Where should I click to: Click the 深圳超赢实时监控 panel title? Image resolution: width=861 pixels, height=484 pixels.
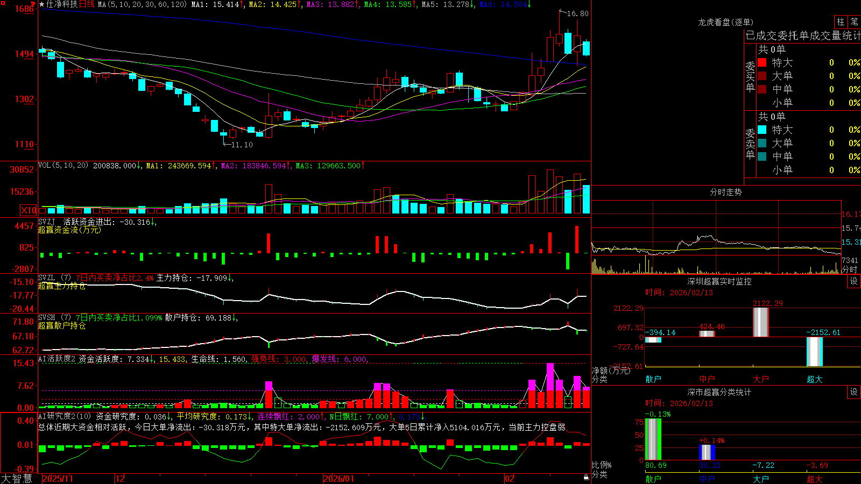coord(719,281)
